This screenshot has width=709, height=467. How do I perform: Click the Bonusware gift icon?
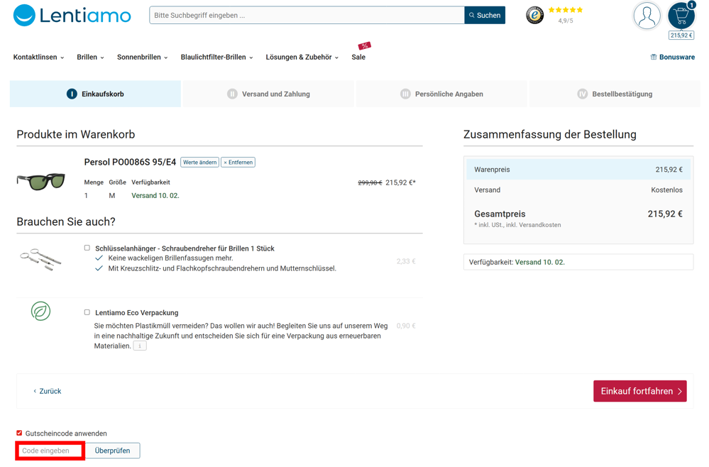pos(654,57)
